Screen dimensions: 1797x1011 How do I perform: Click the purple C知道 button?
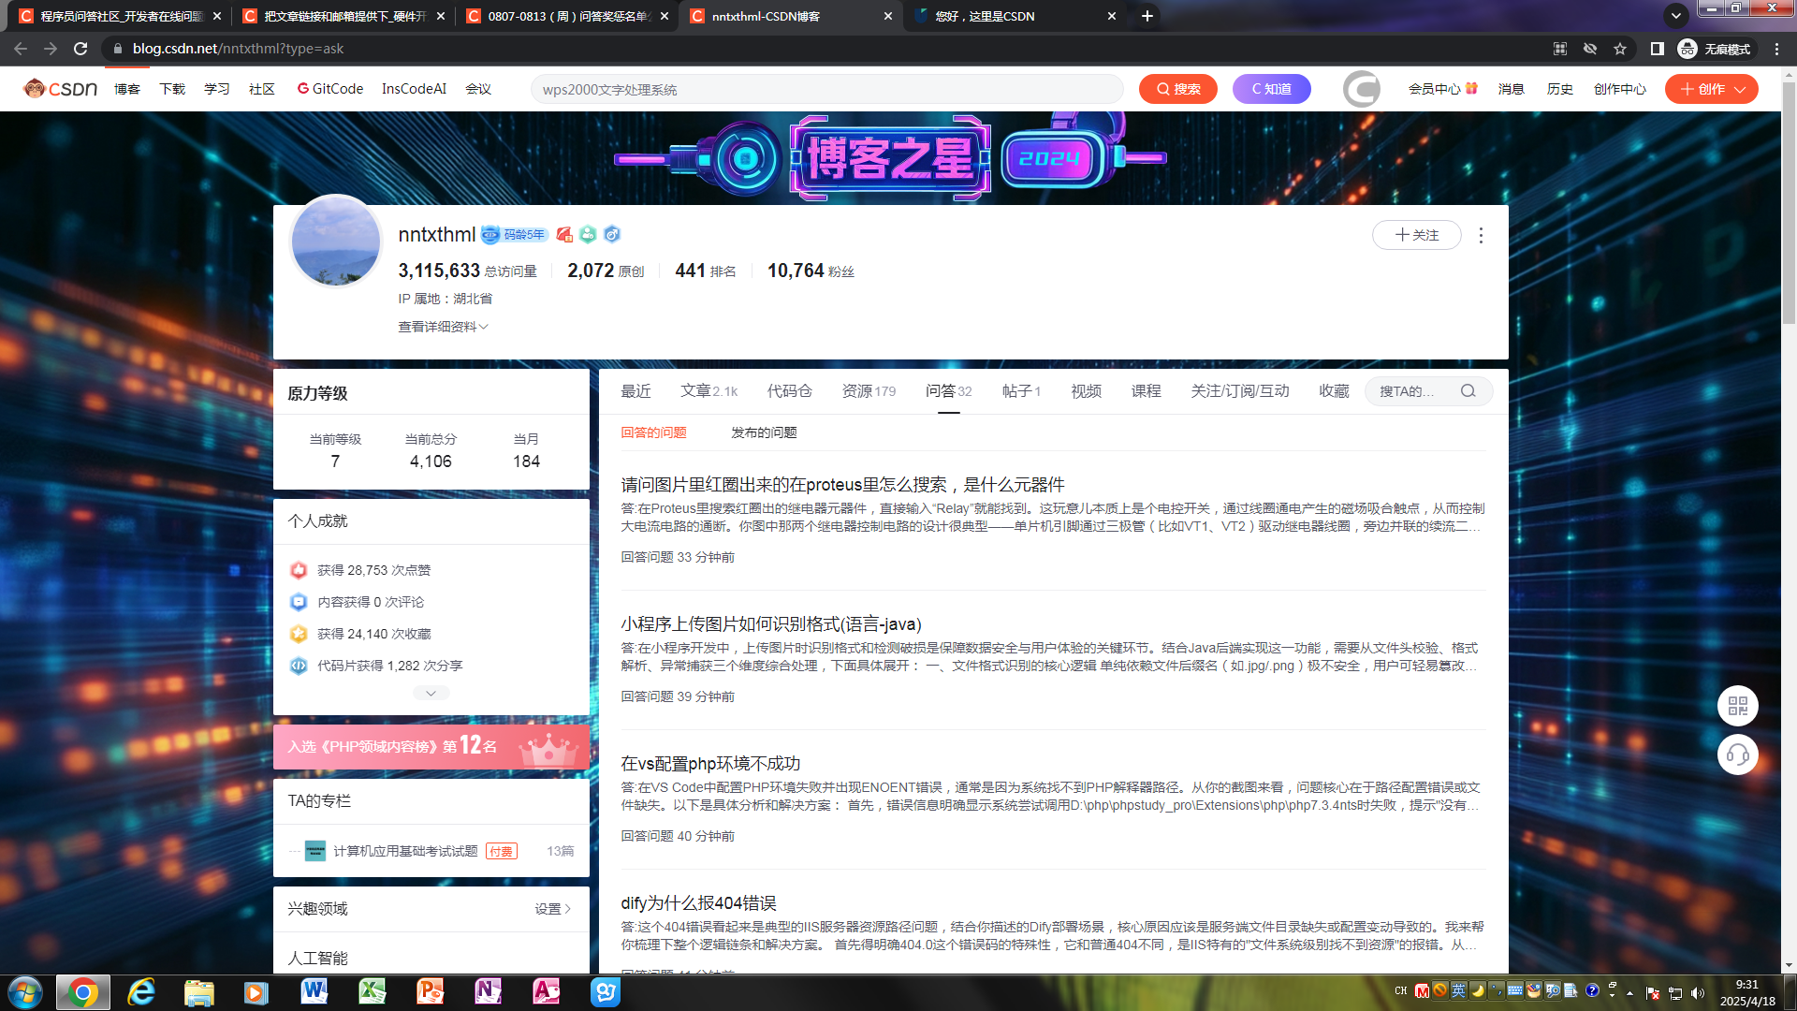(1272, 89)
